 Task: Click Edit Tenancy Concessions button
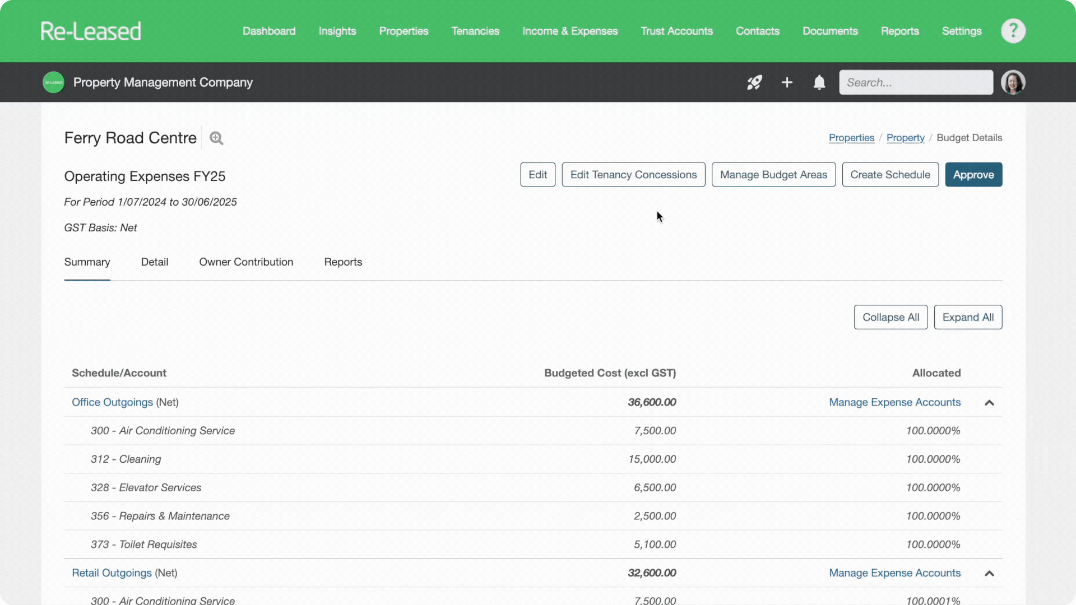(x=633, y=175)
